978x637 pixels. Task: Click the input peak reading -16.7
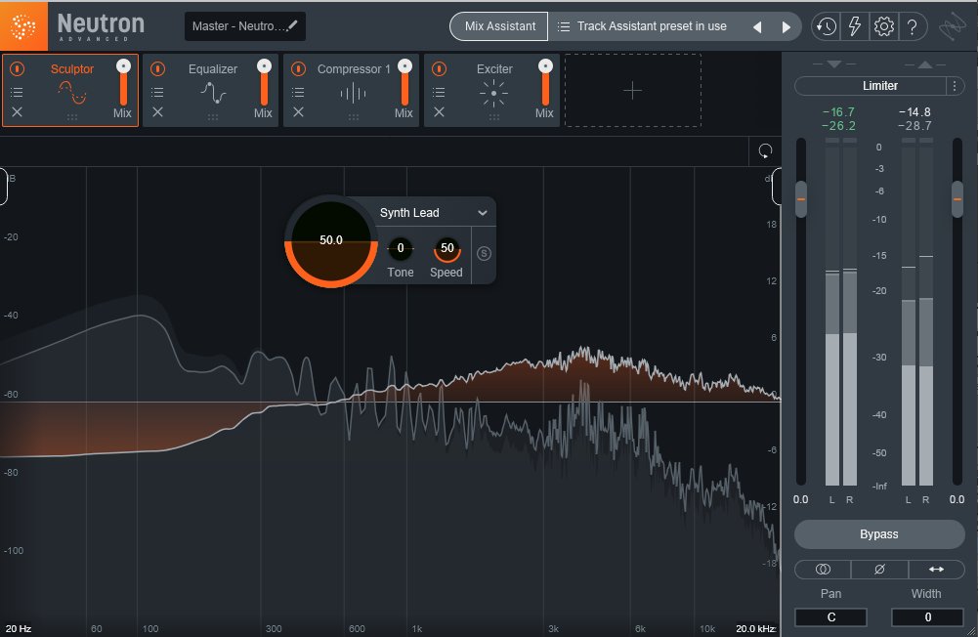pos(838,111)
